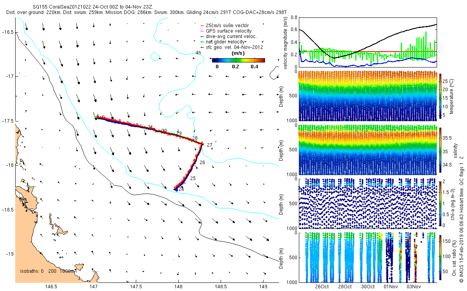The image size is (467, 291).
Task: Click the '(m/s)' label above the map color bar
Action: (238, 53)
